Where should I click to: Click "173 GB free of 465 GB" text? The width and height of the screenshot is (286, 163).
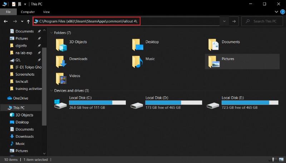[x=163, y=107]
